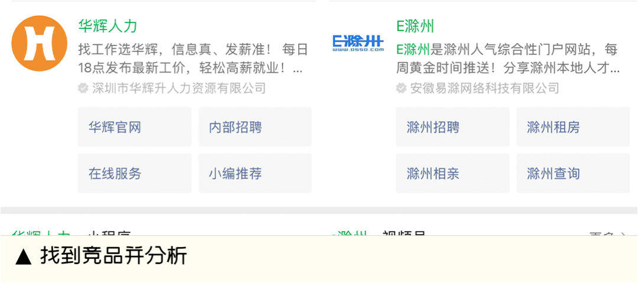This screenshot has width=638, height=283.
Task: Click company name 安徽易滁网络科技有限公司
Action: 484,88
